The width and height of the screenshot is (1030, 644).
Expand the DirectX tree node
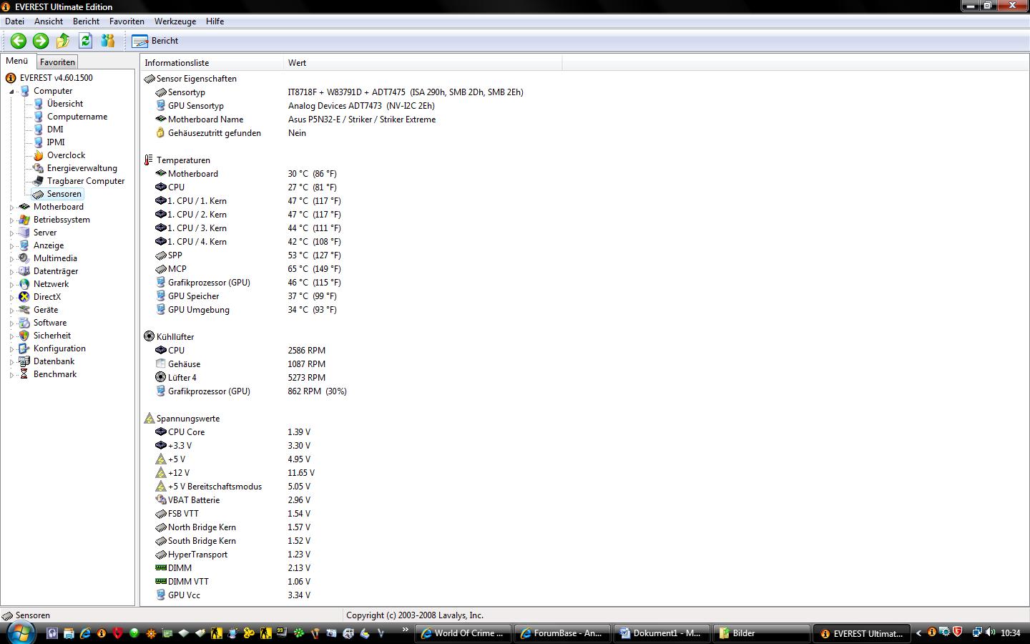click(11, 298)
